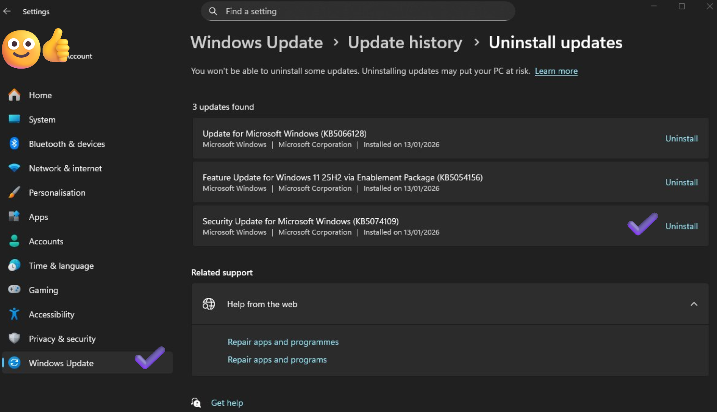Select the Network & internet icon
This screenshot has width=717, height=412.
14,168
